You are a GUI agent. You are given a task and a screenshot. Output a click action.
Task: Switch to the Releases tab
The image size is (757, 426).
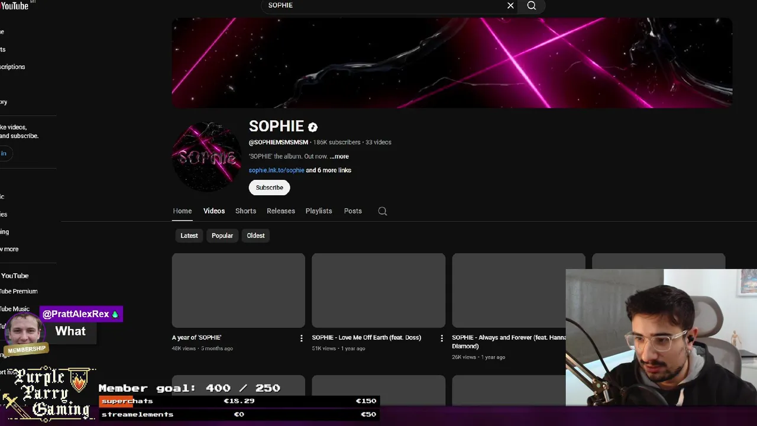tap(281, 211)
